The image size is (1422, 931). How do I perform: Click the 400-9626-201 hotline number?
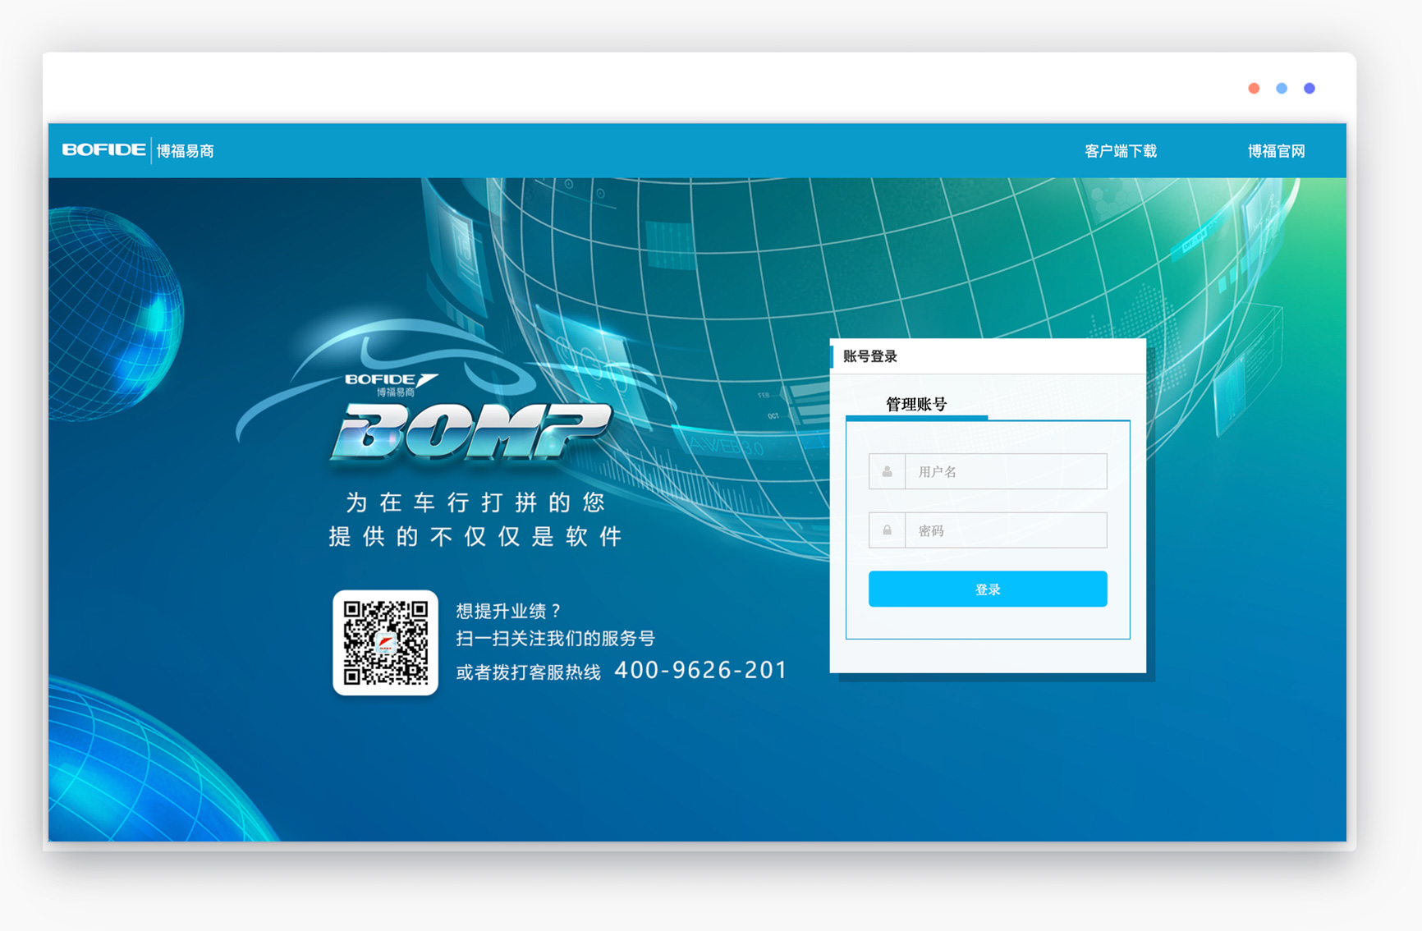(700, 670)
